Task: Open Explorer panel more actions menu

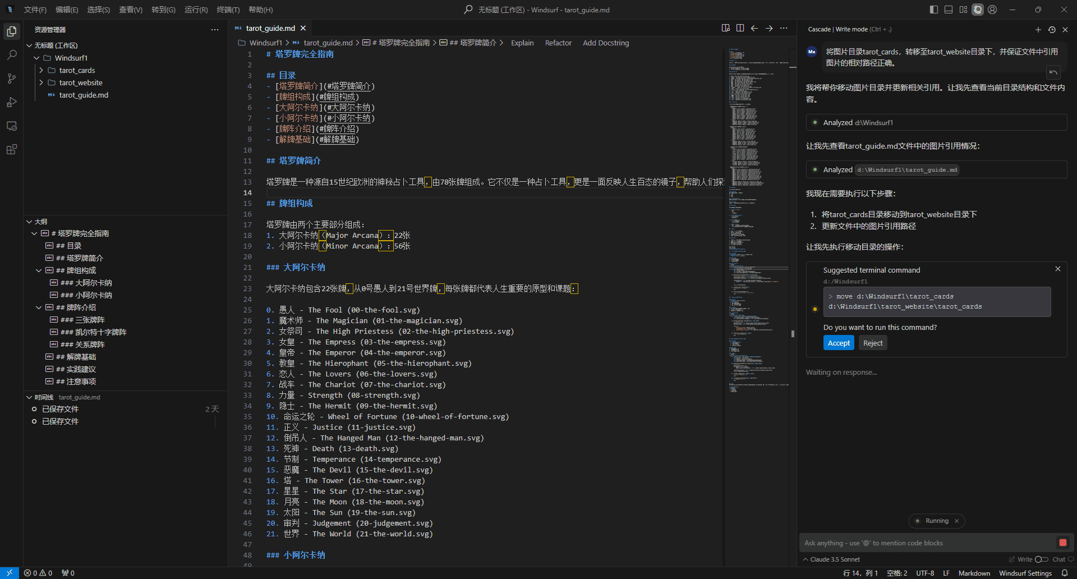Action: click(x=215, y=29)
